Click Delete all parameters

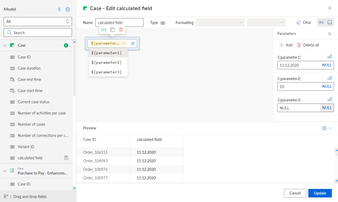[x=308, y=45]
